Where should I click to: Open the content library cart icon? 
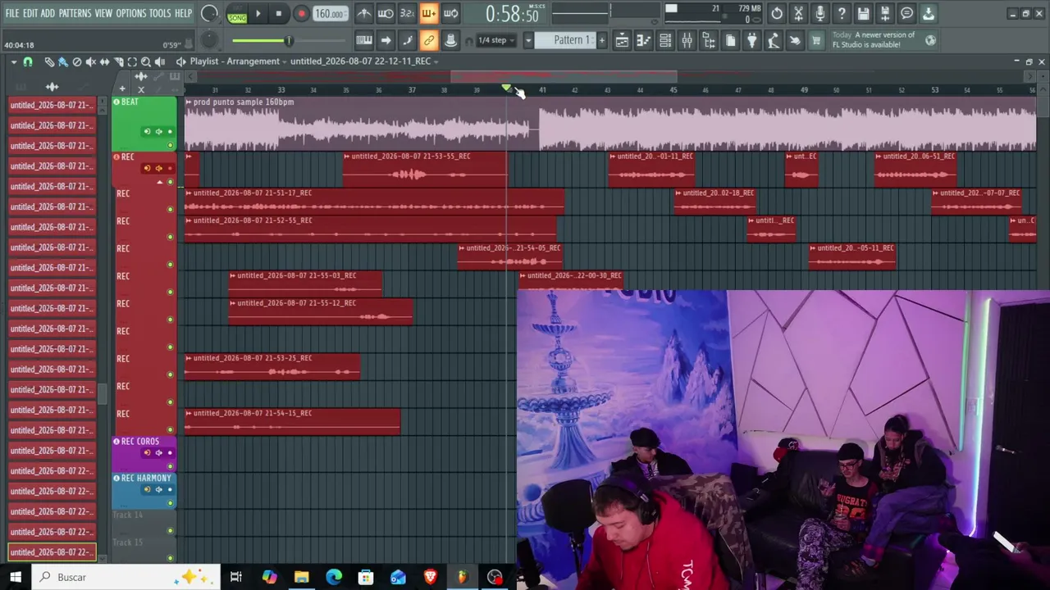pyautogui.click(x=815, y=40)
